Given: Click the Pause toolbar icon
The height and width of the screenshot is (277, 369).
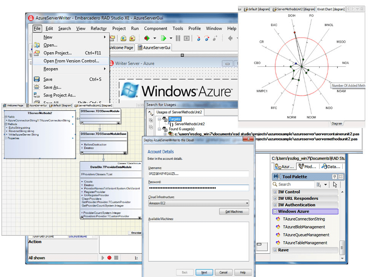Looking at the screenshot, I should pos(178,38).
